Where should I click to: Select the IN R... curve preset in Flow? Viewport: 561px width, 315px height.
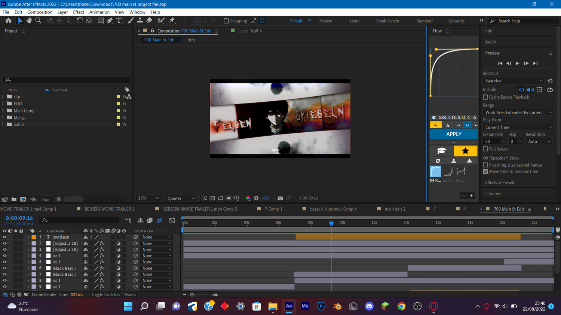click(x=435, y=171)
